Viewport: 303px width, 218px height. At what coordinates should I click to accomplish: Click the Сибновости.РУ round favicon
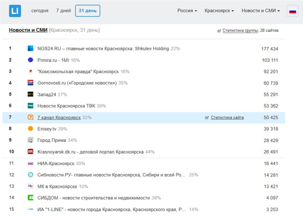30,175
